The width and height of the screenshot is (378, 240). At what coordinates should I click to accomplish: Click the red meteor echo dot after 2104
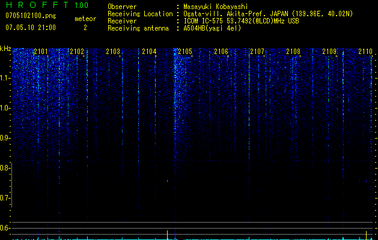(167, 181)
